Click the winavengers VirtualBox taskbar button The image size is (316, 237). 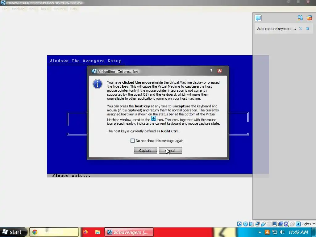(x=129, y=232)
